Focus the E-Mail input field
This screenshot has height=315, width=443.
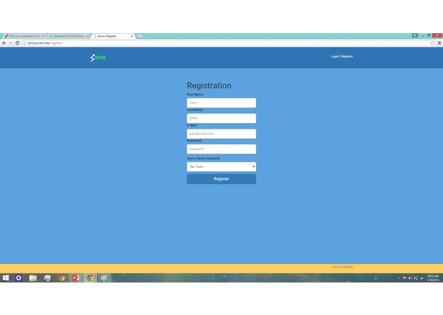221,134
